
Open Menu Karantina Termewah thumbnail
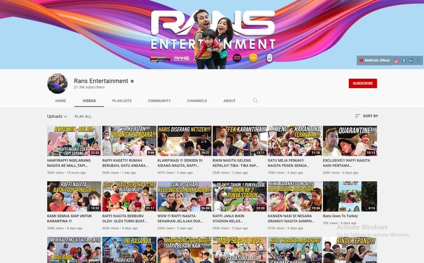[295, 141]
